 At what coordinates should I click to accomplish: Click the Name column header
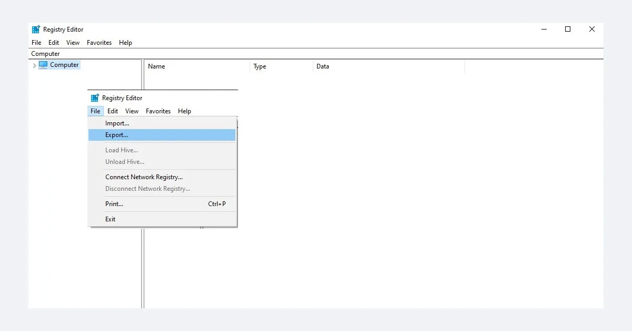coord(156,66)
